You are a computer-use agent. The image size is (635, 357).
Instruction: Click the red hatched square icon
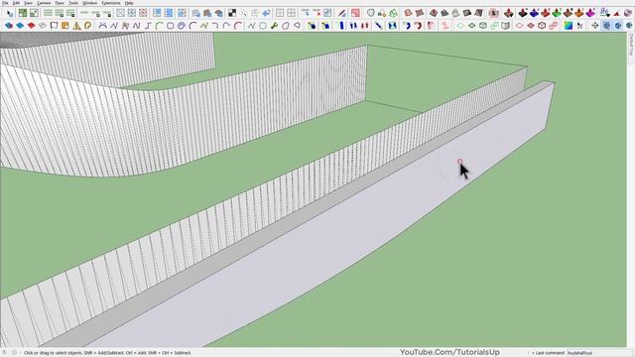(143, 13)
